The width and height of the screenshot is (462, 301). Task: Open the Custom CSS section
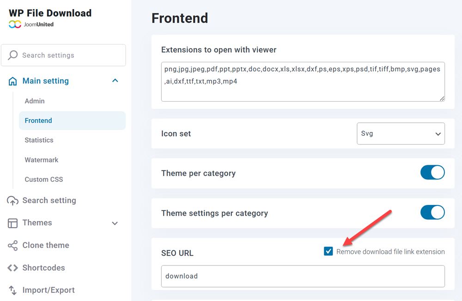(44, 179)
